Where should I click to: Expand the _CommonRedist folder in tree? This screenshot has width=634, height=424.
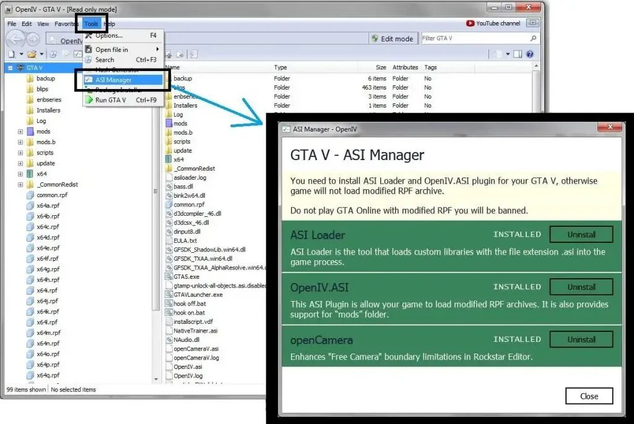(x=20, y=185)
